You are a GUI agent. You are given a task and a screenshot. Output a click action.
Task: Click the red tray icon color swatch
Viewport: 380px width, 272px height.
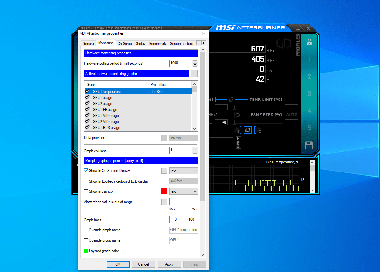pos(164,191)
